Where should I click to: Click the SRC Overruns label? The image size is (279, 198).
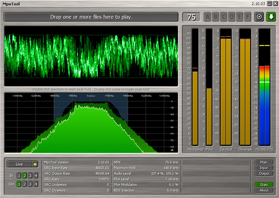click(55, 190)
